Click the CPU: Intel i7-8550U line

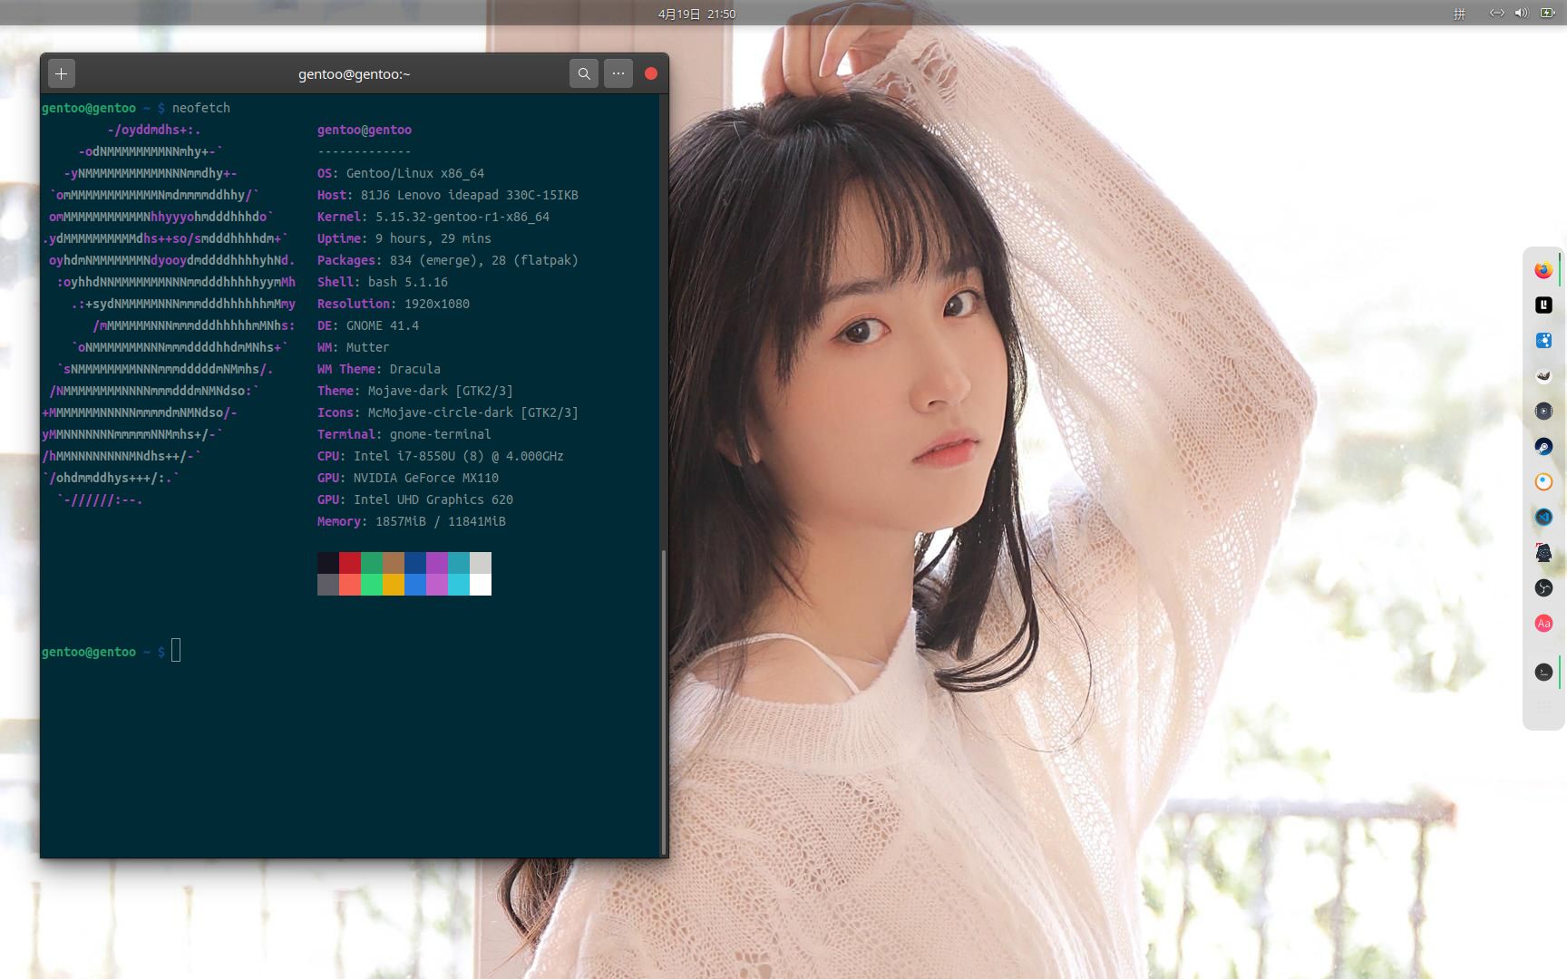click(441, 456)
